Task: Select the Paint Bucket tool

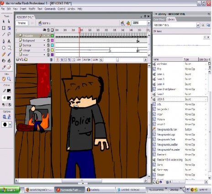Action: [x=9, y=61]
